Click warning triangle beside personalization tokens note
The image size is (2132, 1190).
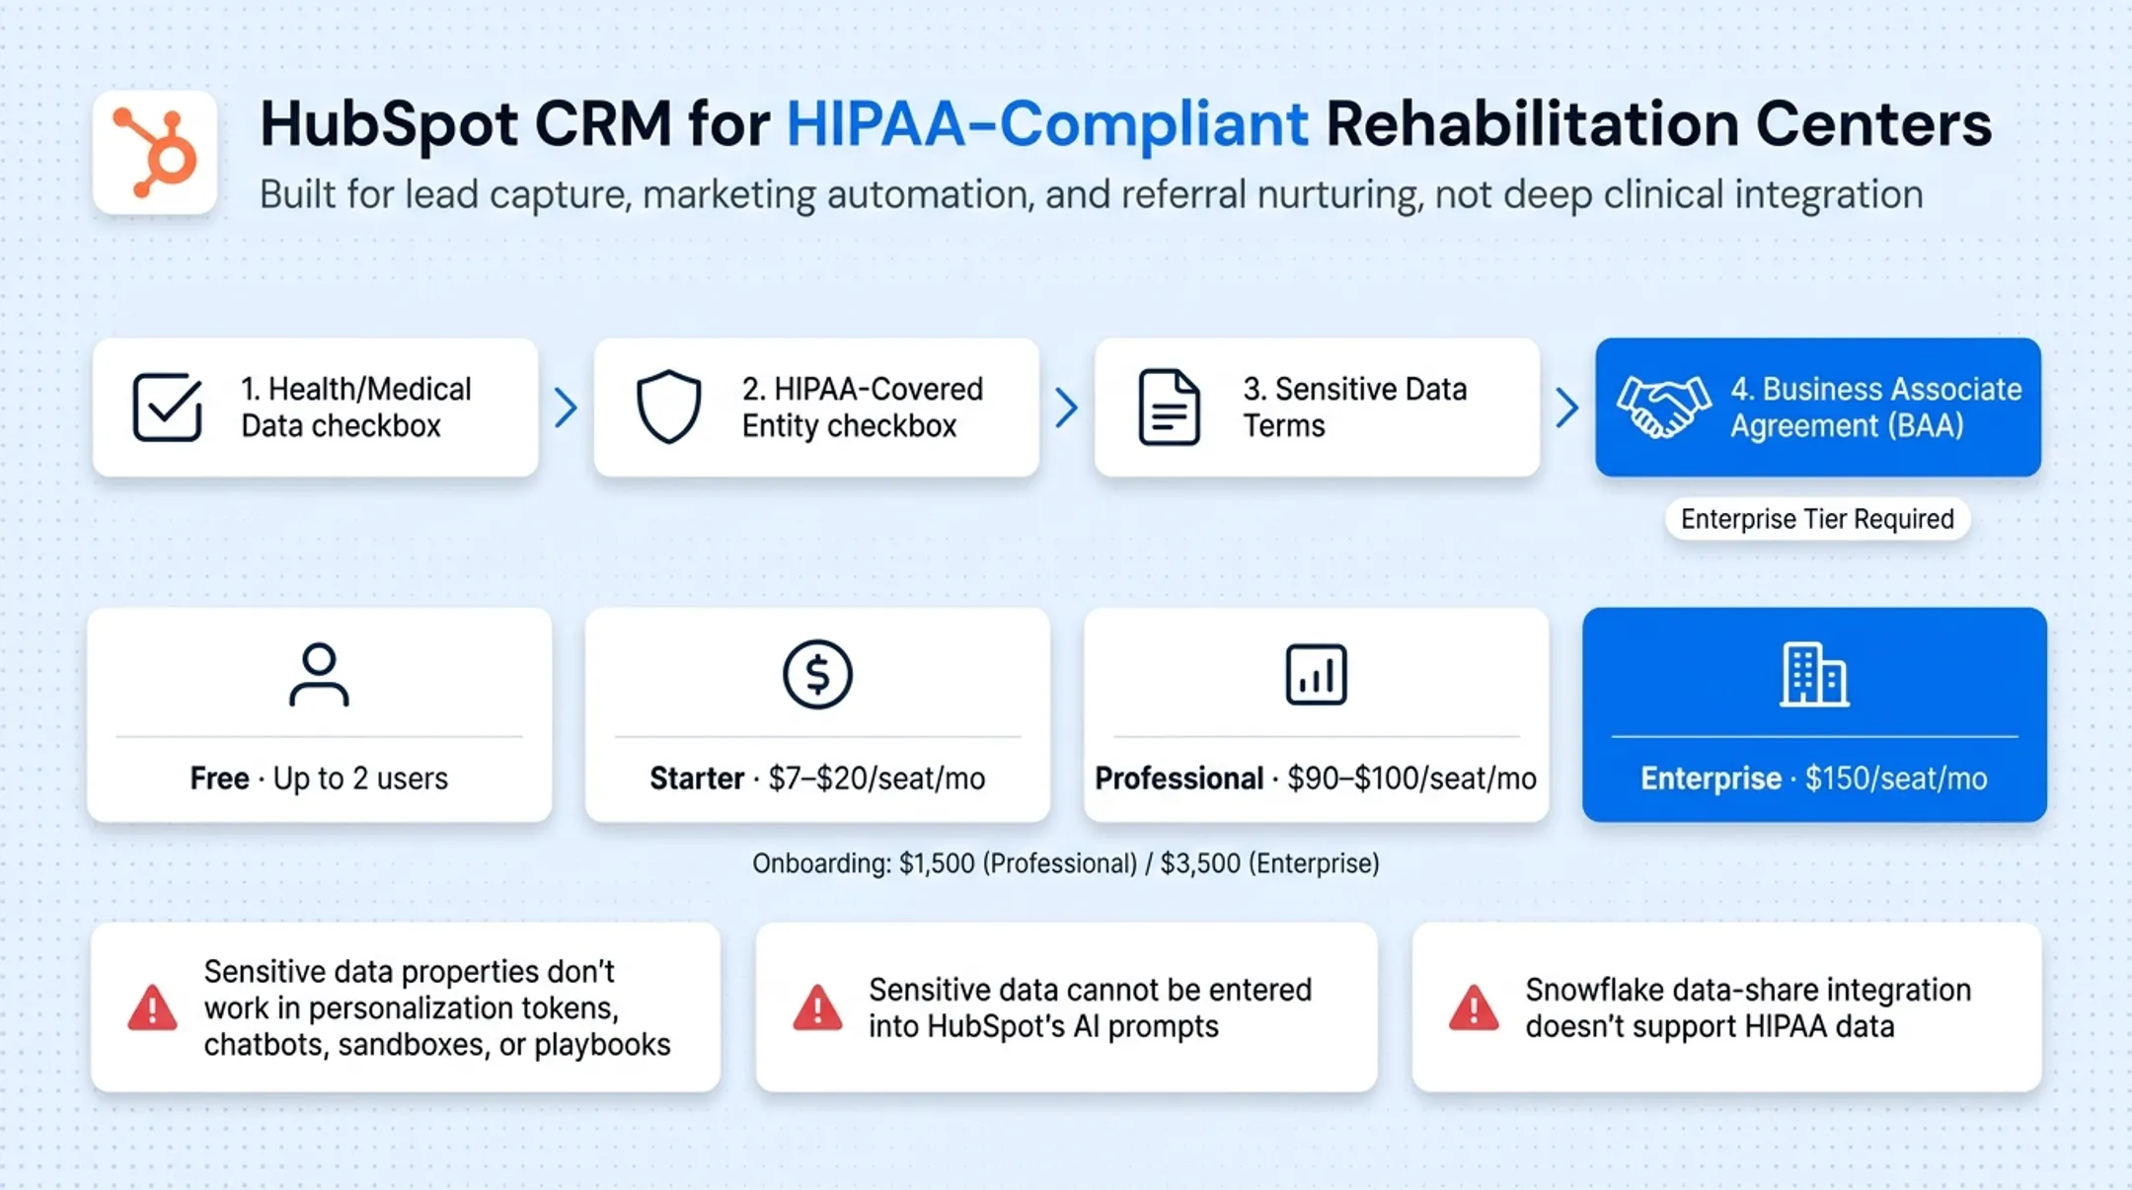click(x=152, y=1008)
